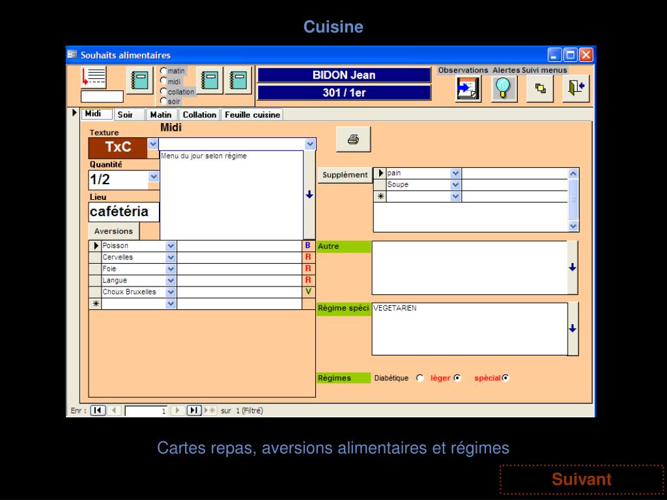667x500 pixels.
Task: Select the Poisson row with its row selector
Action: (x=95, y=245)
